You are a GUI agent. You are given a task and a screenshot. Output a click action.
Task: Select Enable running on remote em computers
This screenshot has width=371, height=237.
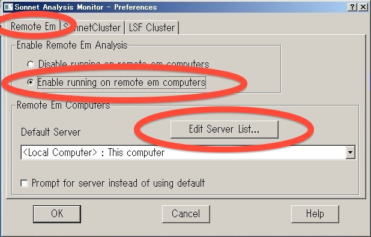(x=31, y=82)
